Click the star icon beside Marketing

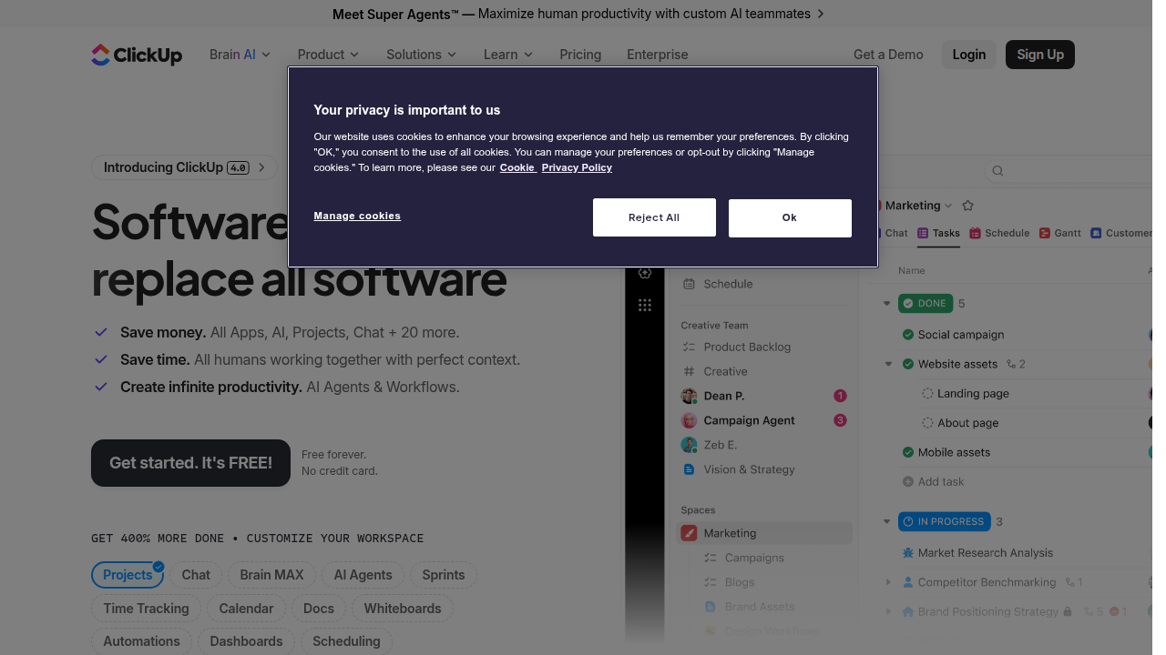(x=968, y=206)
